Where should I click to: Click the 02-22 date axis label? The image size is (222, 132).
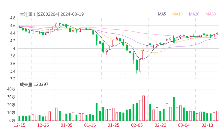pyautogui.click(x=160, y=125)
